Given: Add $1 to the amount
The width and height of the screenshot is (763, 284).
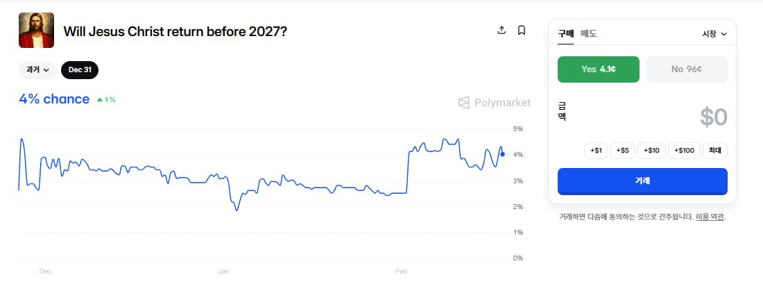Looking at the screenshot, I should coord(596,150).
